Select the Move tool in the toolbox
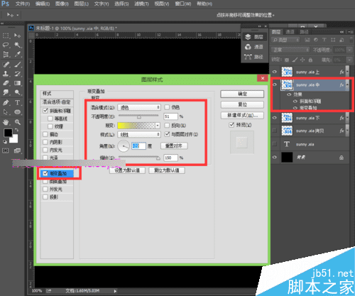 tap(17, 35)
